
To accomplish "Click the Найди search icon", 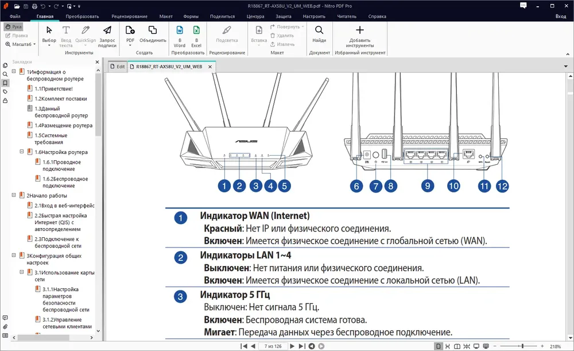I will pos(319,30).
